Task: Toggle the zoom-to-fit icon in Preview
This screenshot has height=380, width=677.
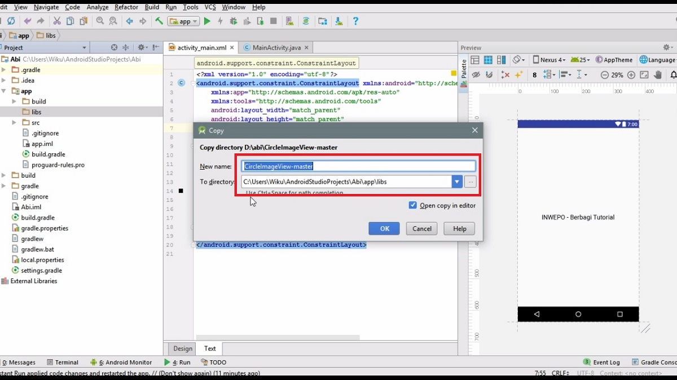Action: 644,74
